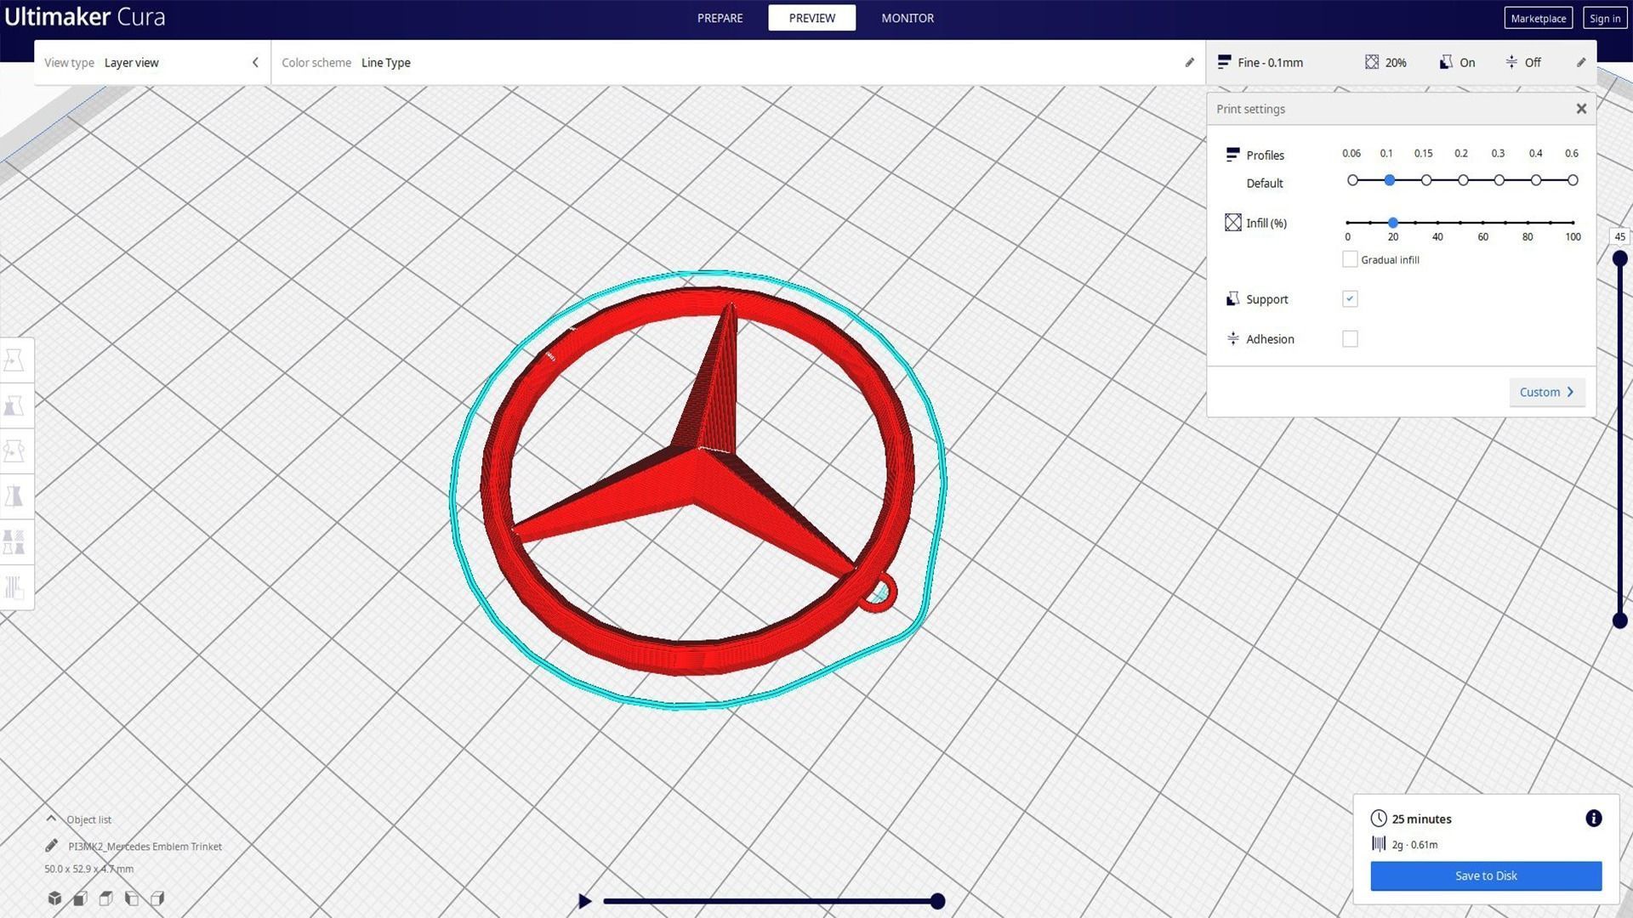
Task: Close the Print settings panel
Action: [x=1581, y=109]
